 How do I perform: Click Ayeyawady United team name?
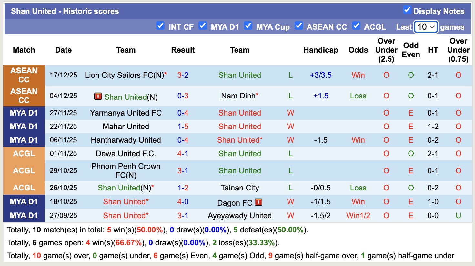point(239,215)
